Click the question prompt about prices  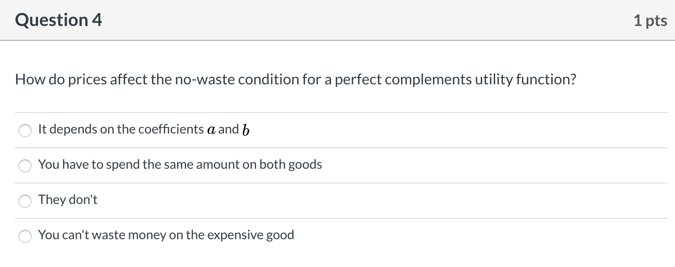coord(295,80)
